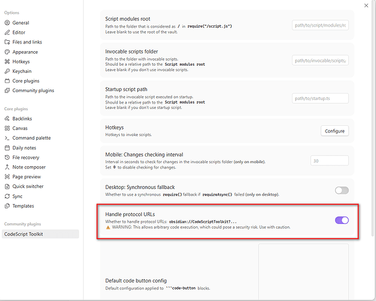Click the Hotkeys icon in sidebar
This screenshot has width=376, height=301.
point(7,61)
